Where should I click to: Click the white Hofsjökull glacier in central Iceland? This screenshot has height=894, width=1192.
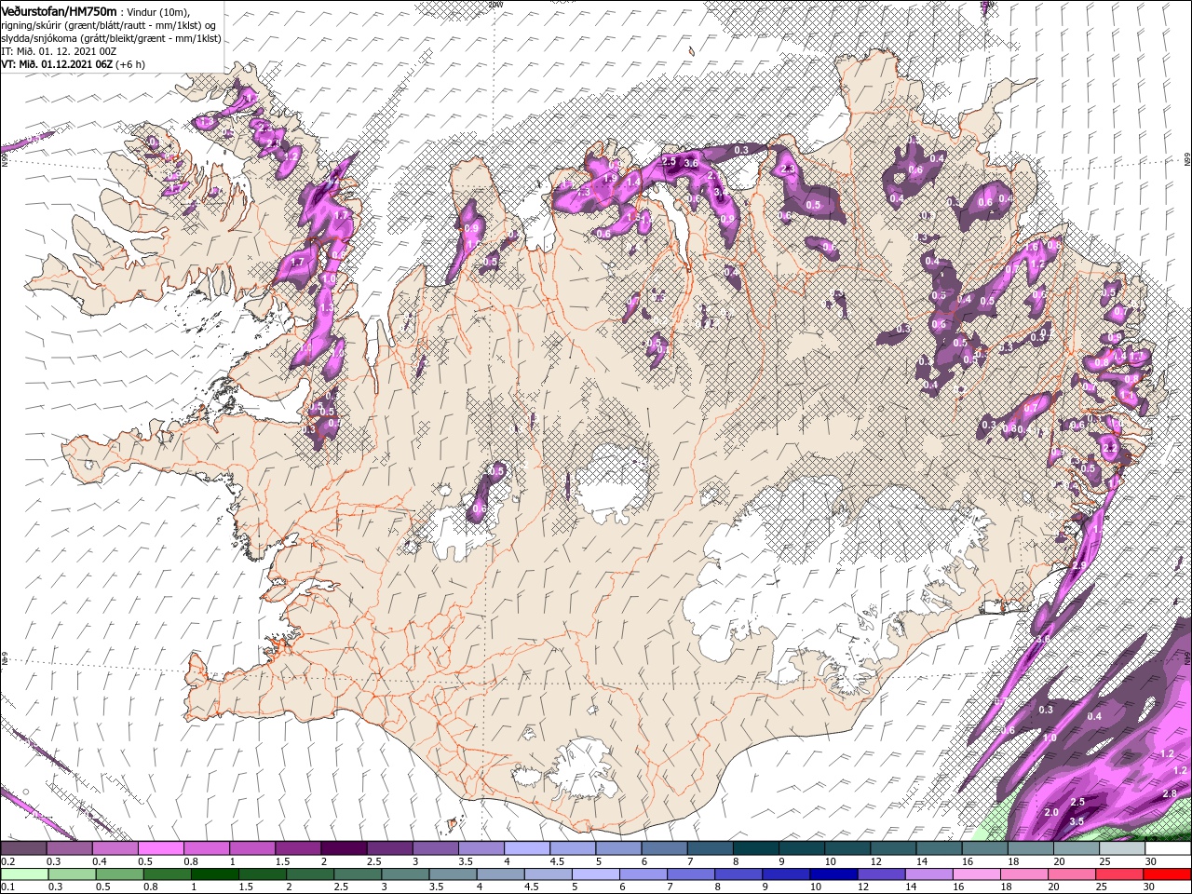612,482
